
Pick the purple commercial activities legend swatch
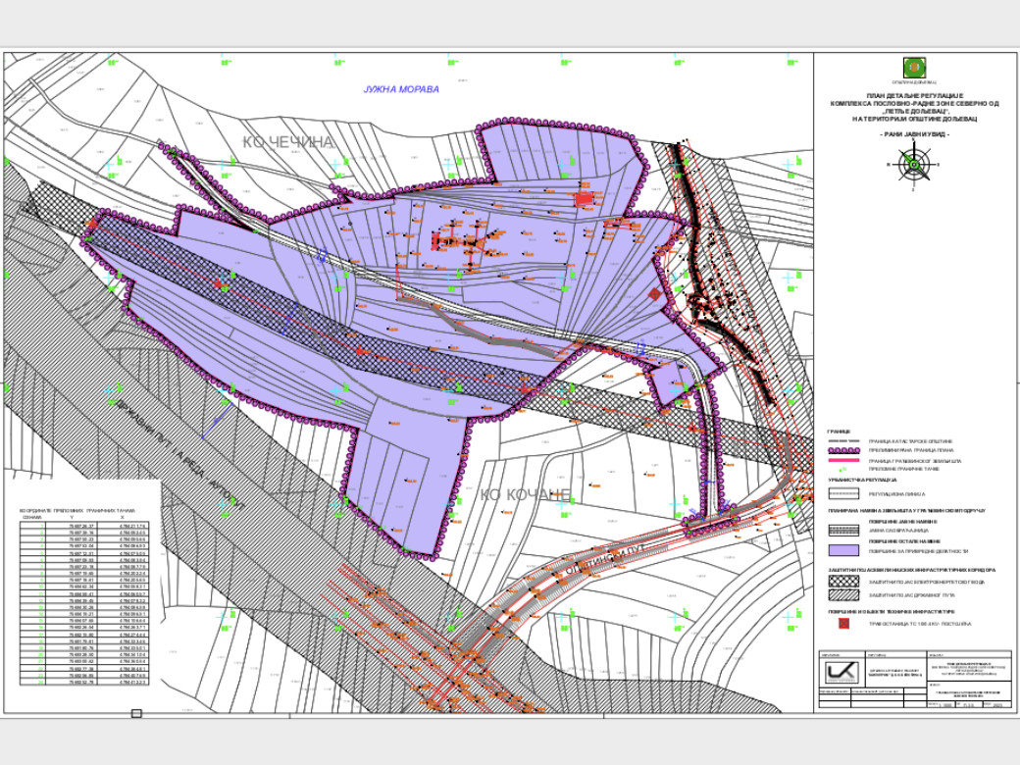pyautogui.click(x=841, y=552)
